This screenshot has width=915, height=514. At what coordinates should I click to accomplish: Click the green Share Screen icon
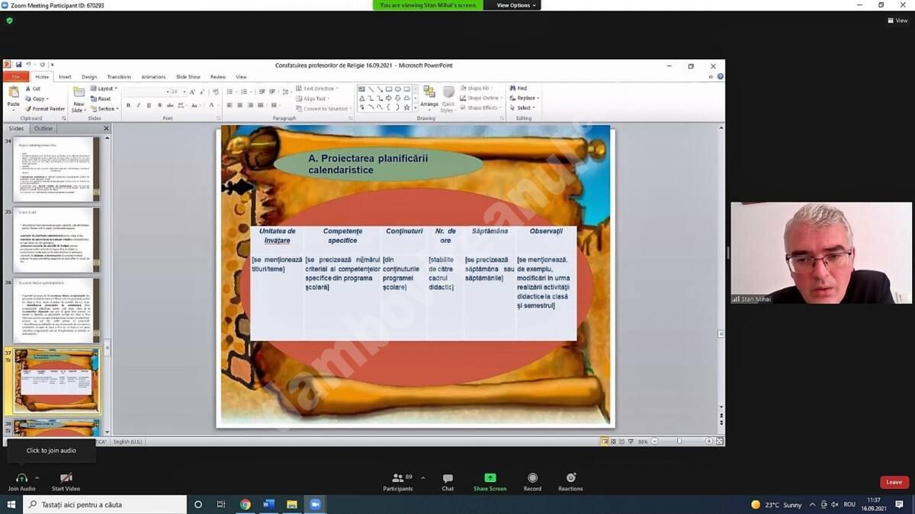point(490,478)
